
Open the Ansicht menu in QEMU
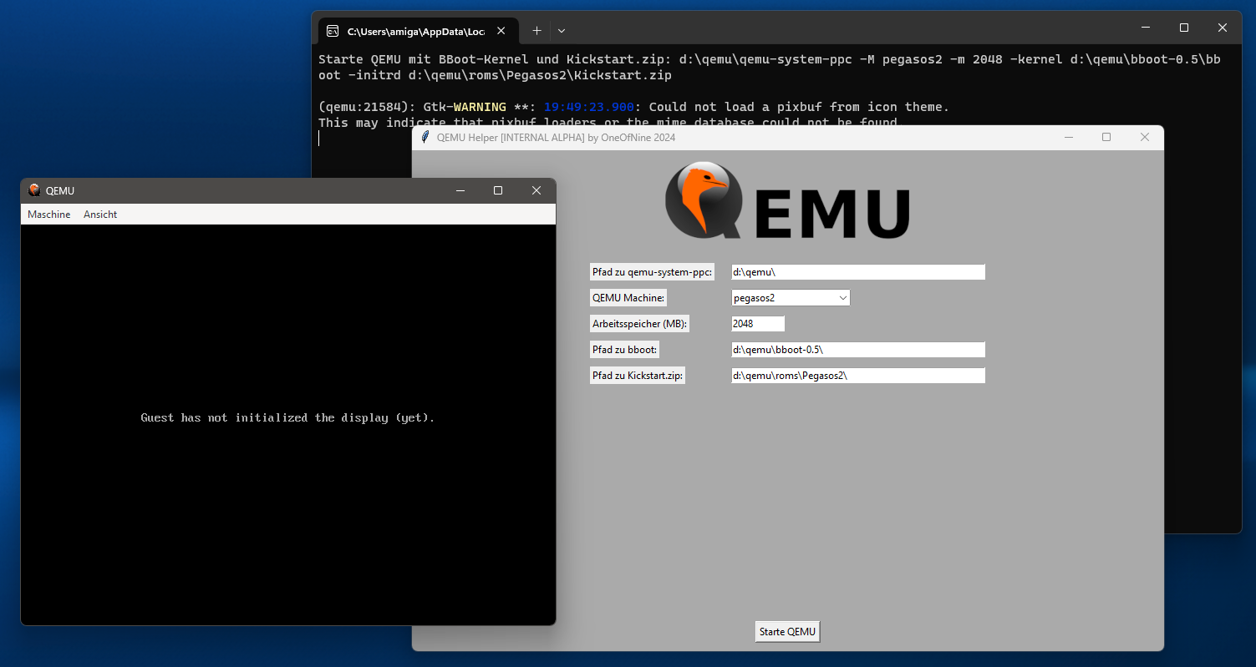coord(100,215)
